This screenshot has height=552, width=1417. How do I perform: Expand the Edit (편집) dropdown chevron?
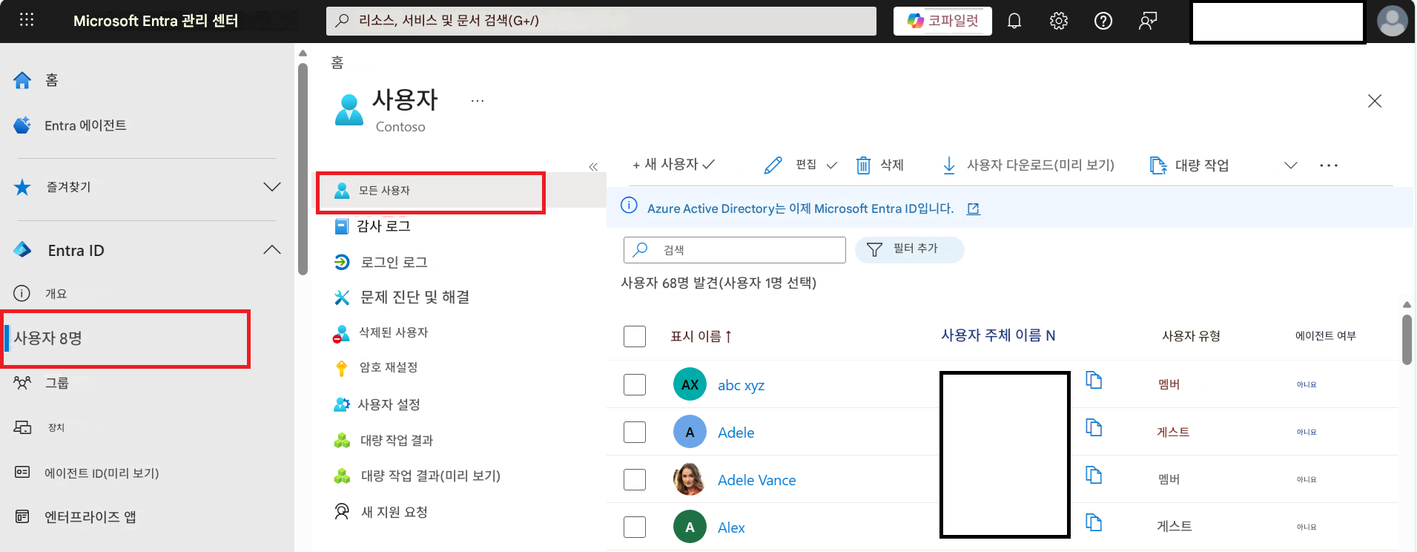point(832,165)
